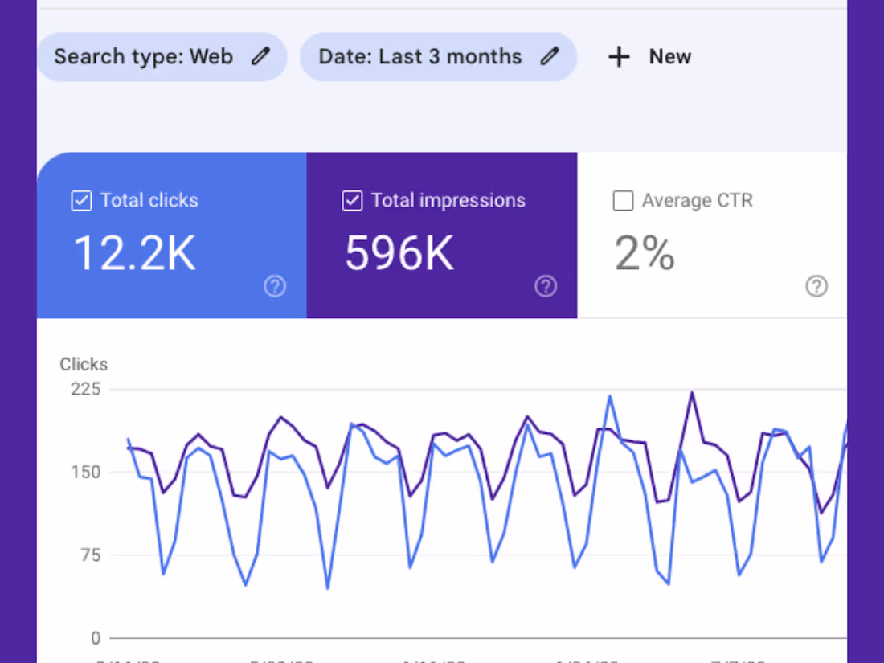Open the help tooltip on Total impressions card

[546, 286]
